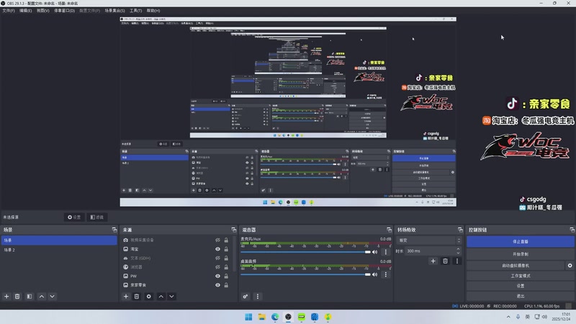
Task: Delete the selected source with the trash icon
Action: click(x=137, y=297)
